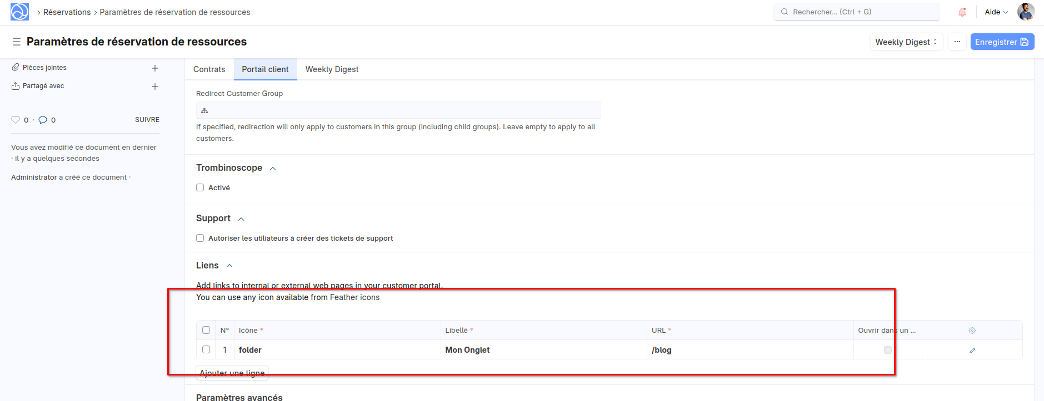The width and height of the screenshot is (1044, 401).
Task: Select row 1 checkbox in links table
Action: pos(206,349)
